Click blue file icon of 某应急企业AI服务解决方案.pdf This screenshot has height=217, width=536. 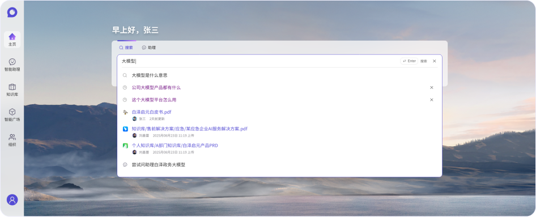point(125,129)
